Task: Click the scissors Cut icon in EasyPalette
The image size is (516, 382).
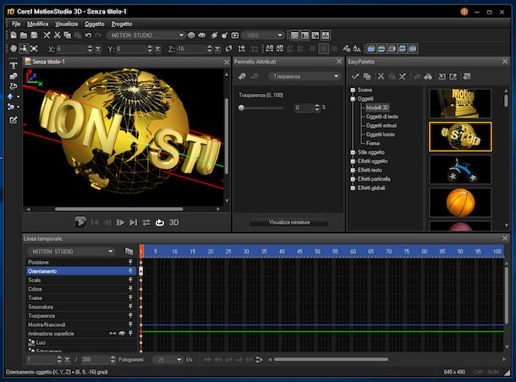Action: (381, 77)
